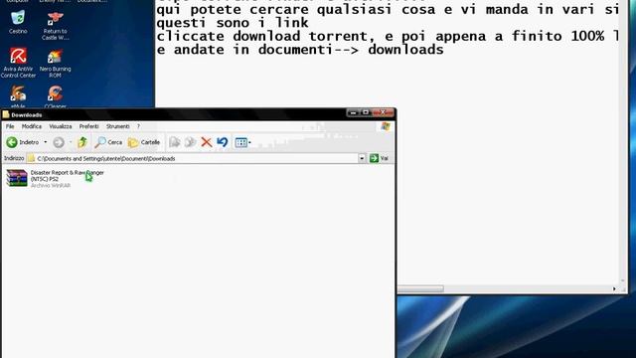Click the blue Undo arrow icon
The width and height of the screenshot is (636, 358).
pos(222,142)
